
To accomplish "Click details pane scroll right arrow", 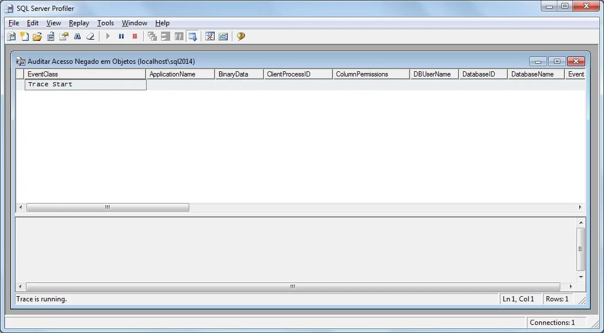I will pyautogui.click(x=571, y=287).
